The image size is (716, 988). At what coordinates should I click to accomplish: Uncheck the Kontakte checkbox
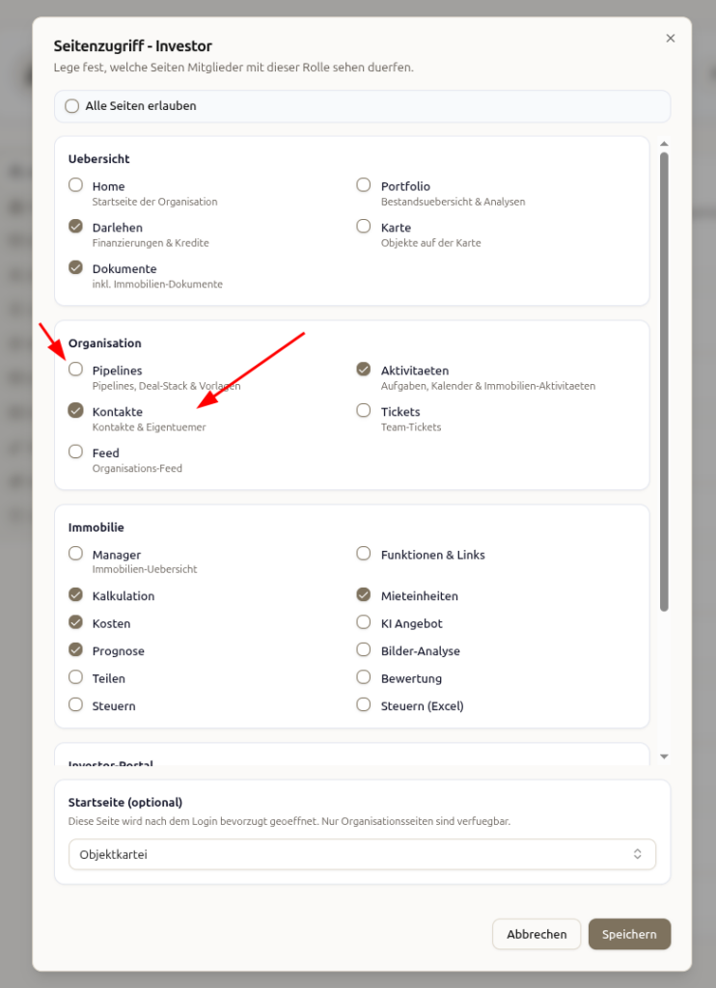[76, 411]
